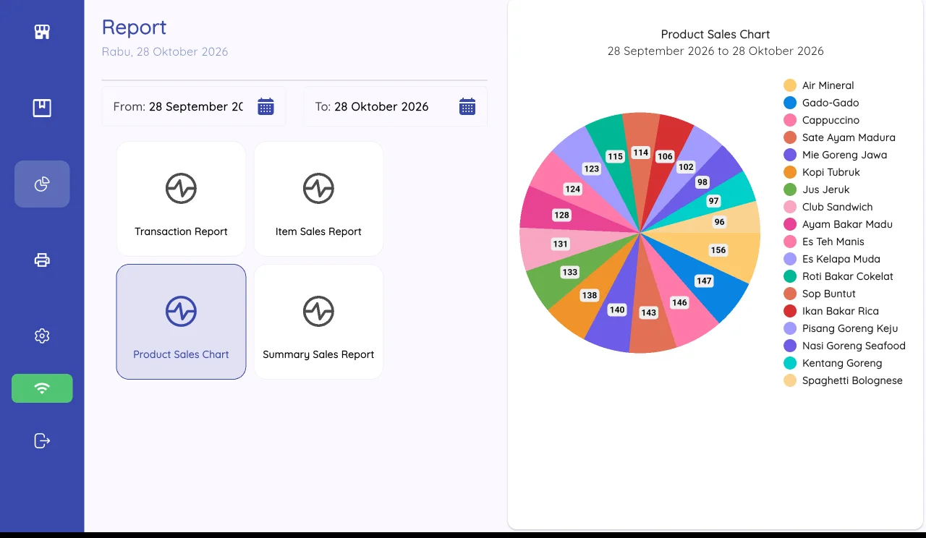The width and height of the screenshot is (926, 538).
Task: Open the Item Sales Report card
Action: (318, 198)
